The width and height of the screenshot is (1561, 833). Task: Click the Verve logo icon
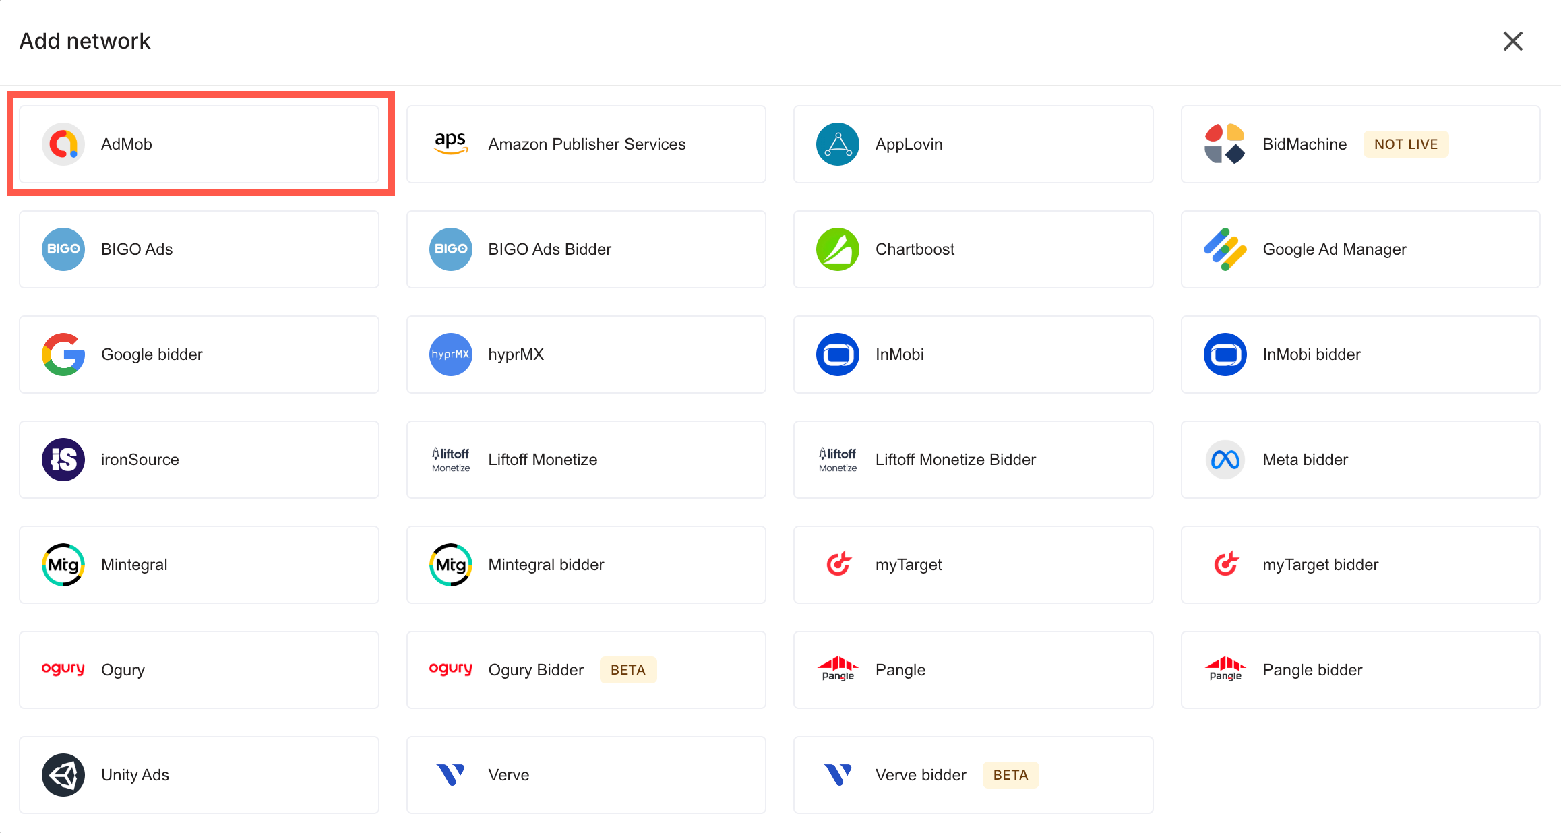(451, 775)
